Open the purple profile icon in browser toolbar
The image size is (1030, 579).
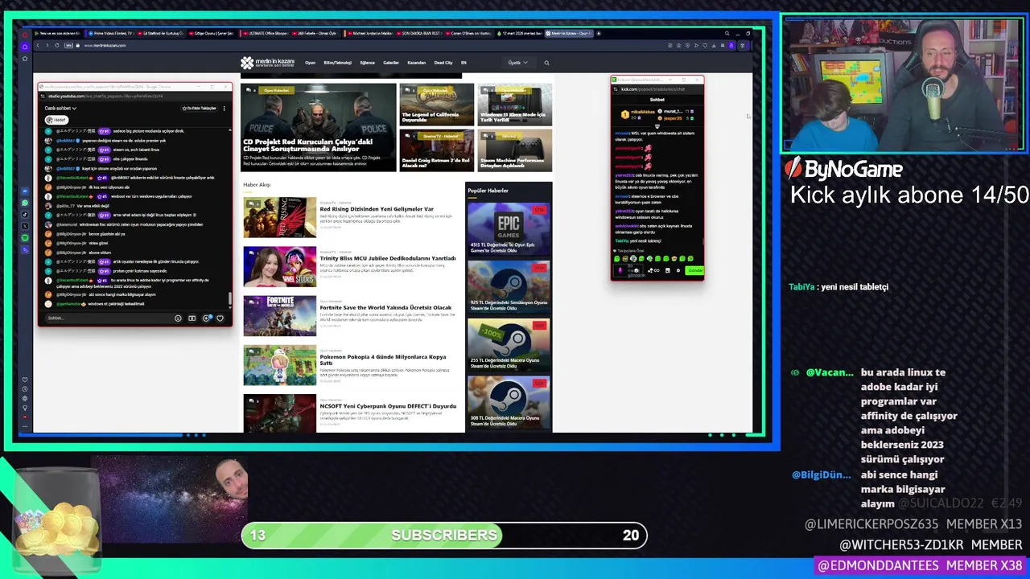tap(731, 45)
